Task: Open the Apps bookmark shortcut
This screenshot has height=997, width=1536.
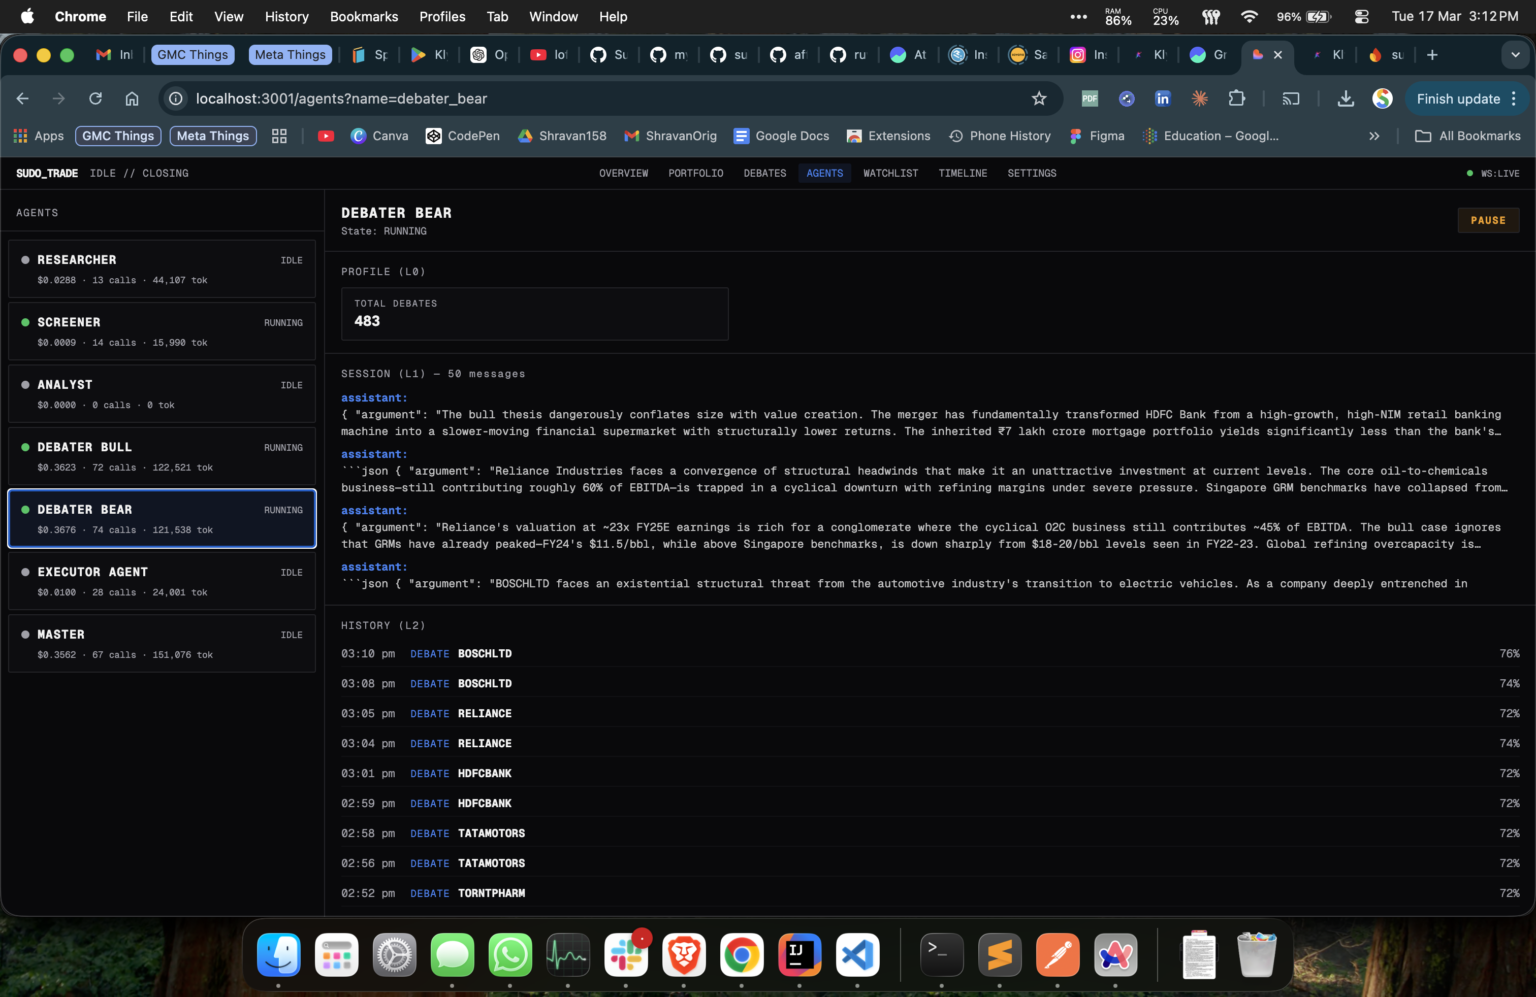Action: tap(39, 136)
